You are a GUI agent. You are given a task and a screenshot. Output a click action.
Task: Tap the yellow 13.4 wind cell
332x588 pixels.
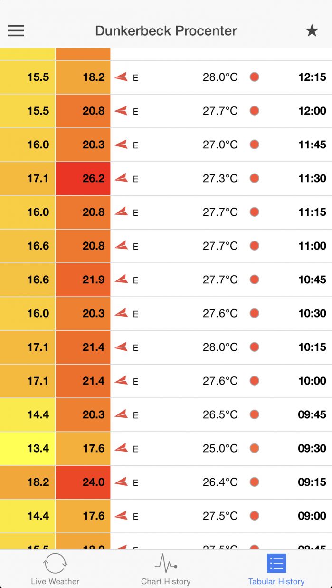[28, 448]
